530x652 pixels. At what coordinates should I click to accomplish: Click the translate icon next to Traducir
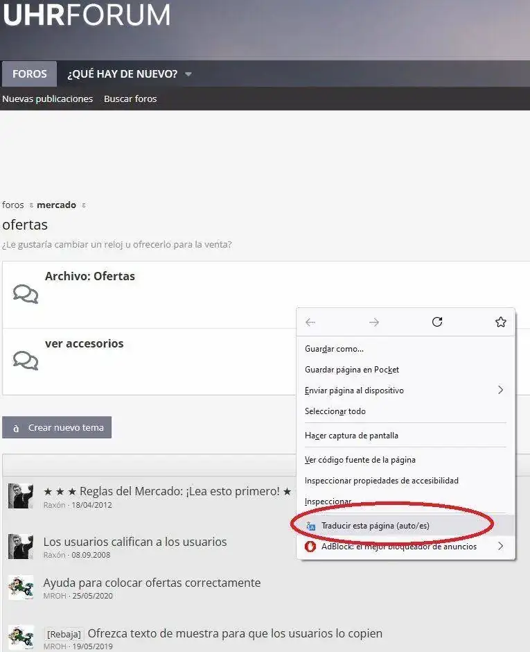pyautogui.click(x=311, y=526)
